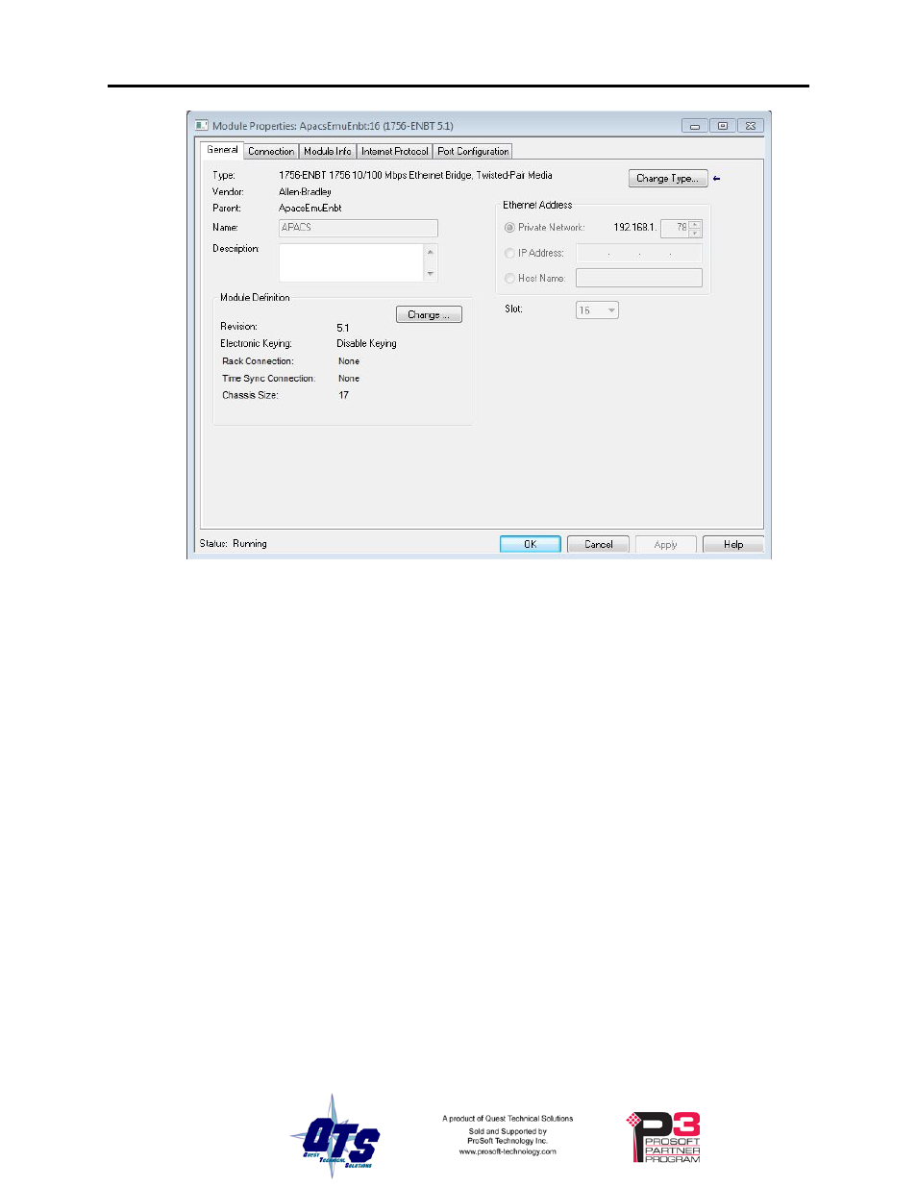Click the QTS logo
The image size is (917, 1187).
click(x=335, y=1135)
